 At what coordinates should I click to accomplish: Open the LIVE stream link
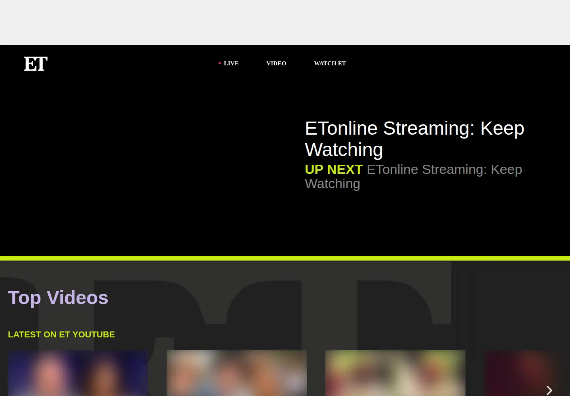coord(228,63)
